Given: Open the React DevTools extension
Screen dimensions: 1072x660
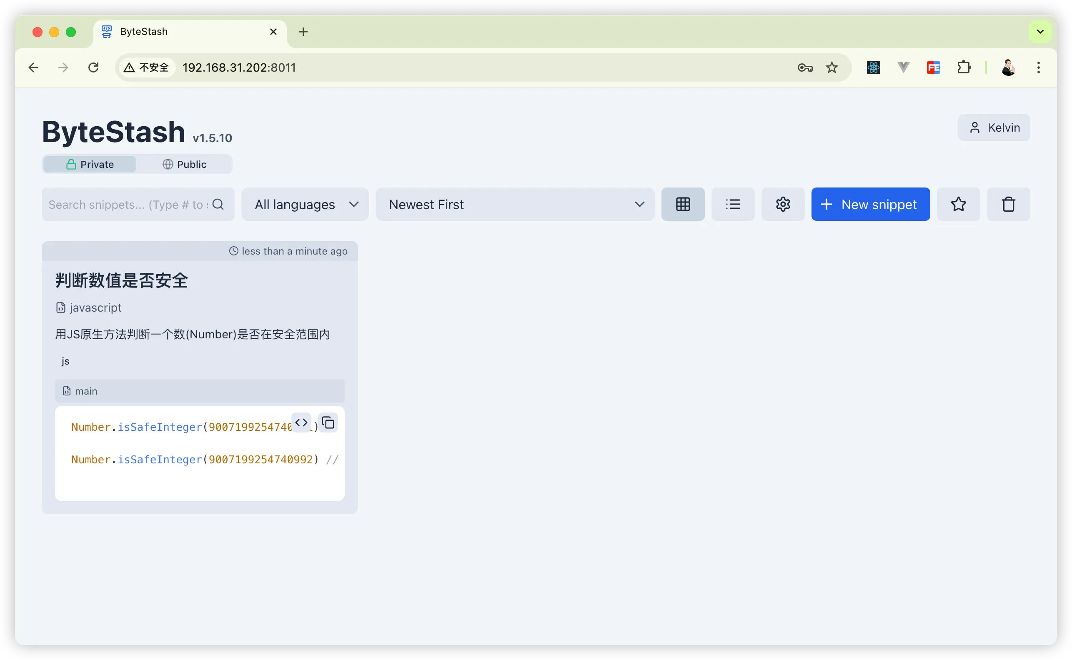Looking at the screenshot, I should pos(873,67).
